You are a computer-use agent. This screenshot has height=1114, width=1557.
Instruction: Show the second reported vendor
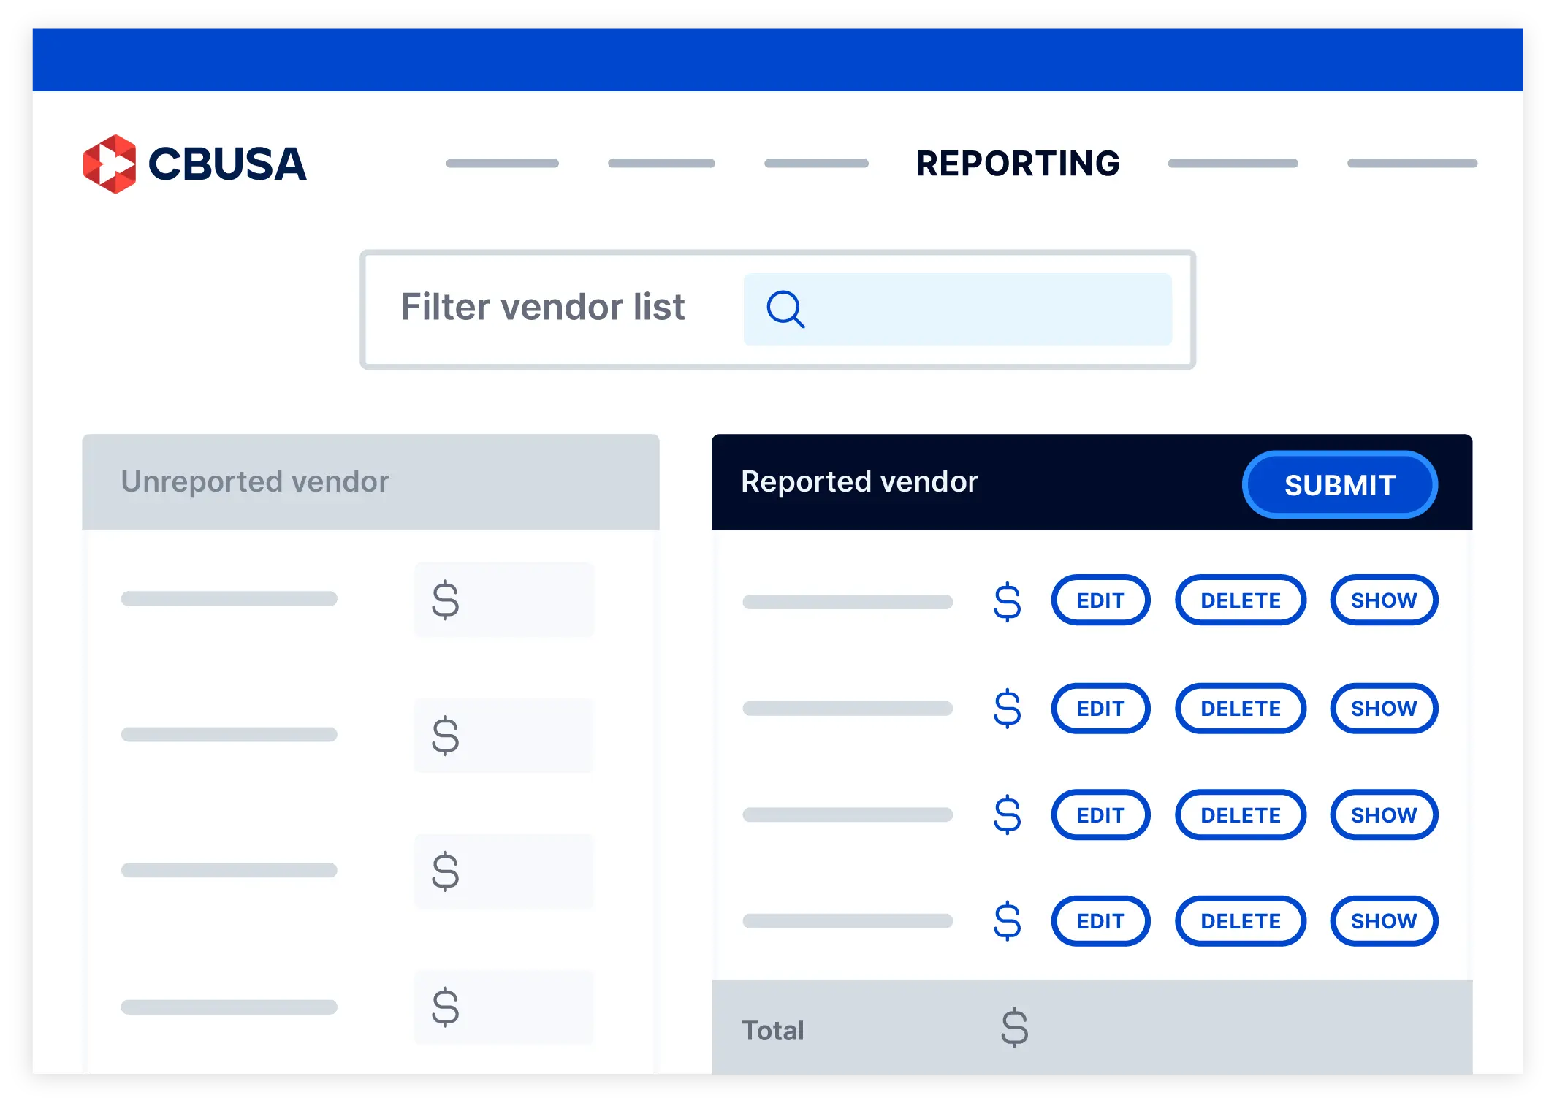(x=1384, y=709)
